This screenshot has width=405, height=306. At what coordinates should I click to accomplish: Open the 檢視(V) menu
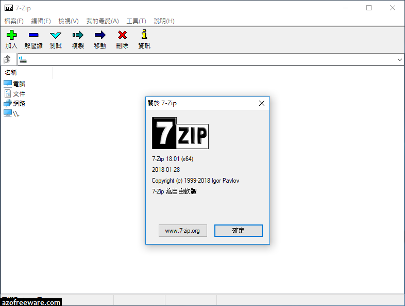[69, 21]
